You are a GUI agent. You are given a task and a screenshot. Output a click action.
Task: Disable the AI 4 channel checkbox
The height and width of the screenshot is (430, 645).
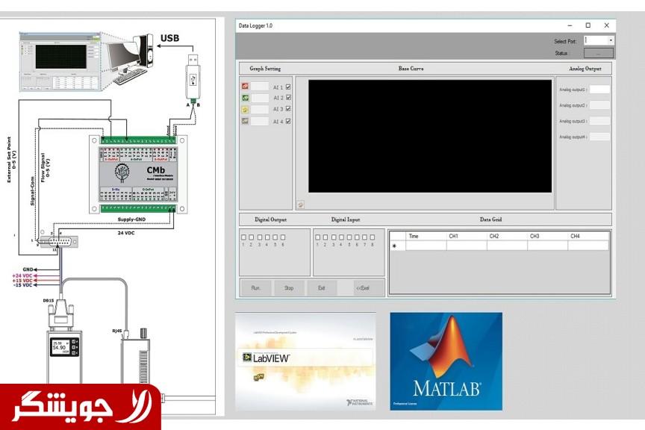[288, 121]
